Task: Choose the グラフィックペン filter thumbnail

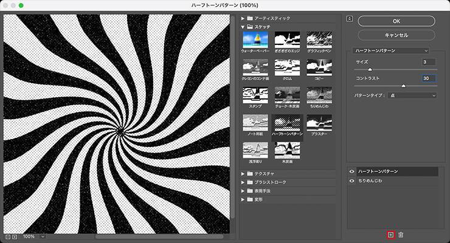Action: pos(319,40)
